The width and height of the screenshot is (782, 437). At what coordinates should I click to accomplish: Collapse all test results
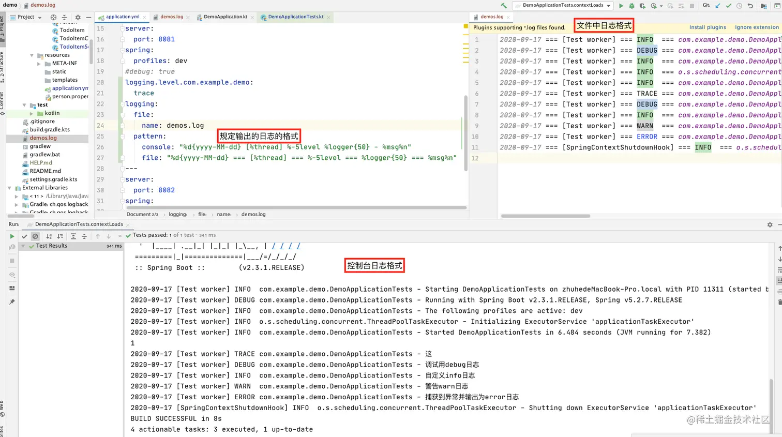[x=84, y=236]
